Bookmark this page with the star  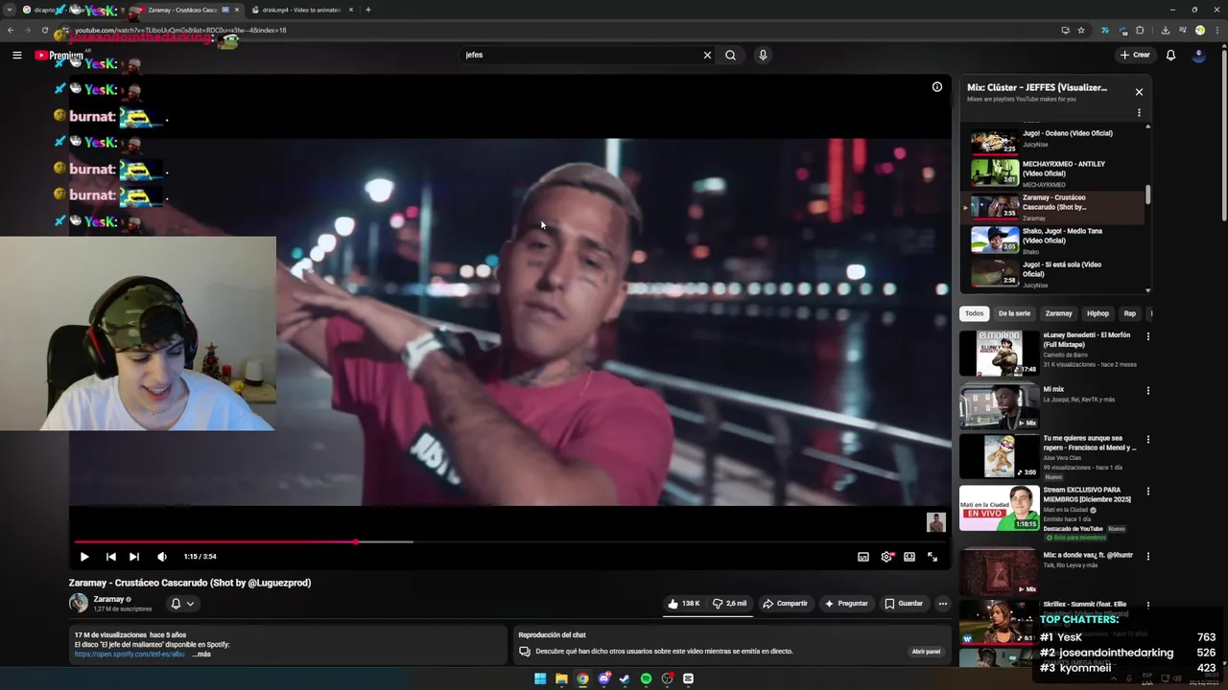pos(1081,30)
